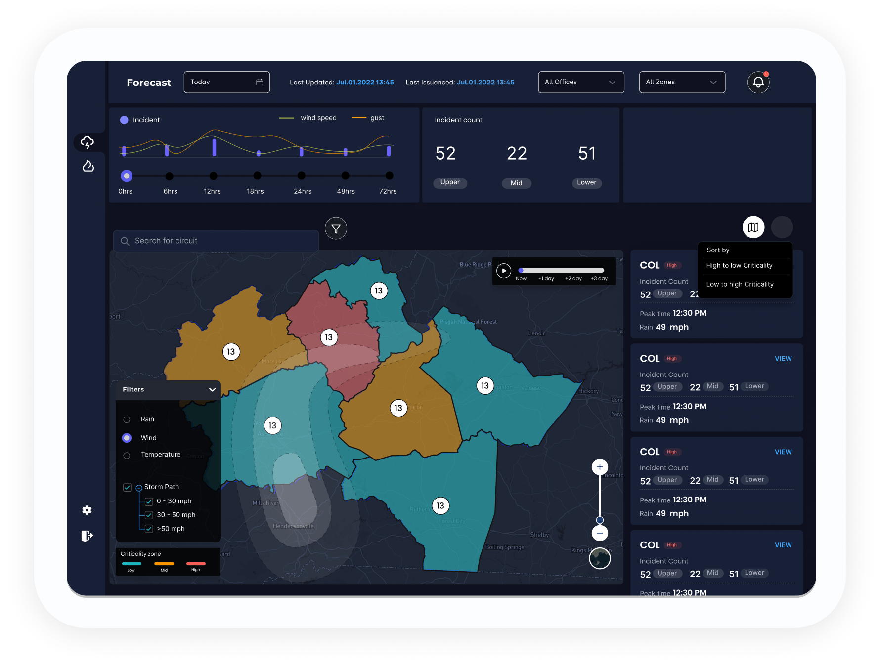
Task: Open All Offices dropdown
Action: [581, 82]
